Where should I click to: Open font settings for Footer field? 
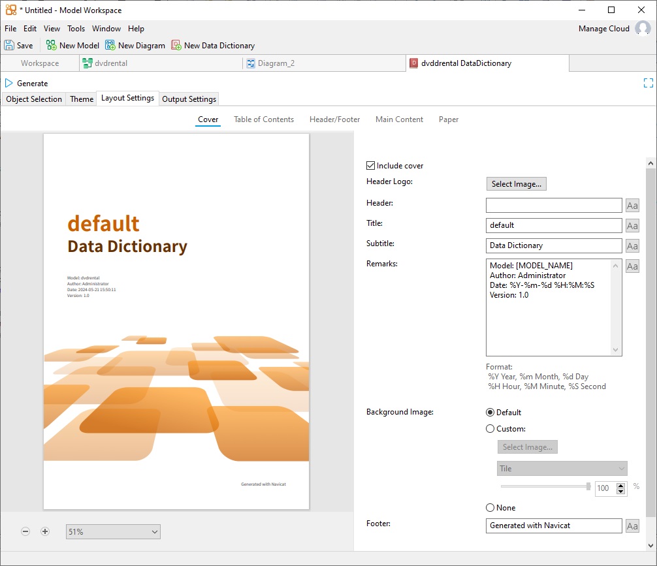tap(632, 526)
